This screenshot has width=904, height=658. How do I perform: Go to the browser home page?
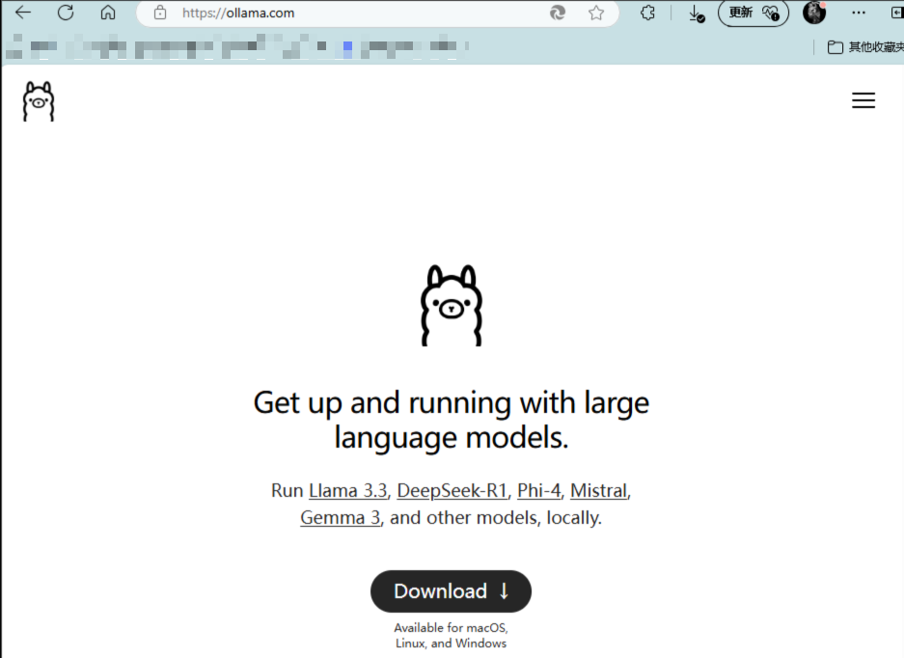click(107, 13)
